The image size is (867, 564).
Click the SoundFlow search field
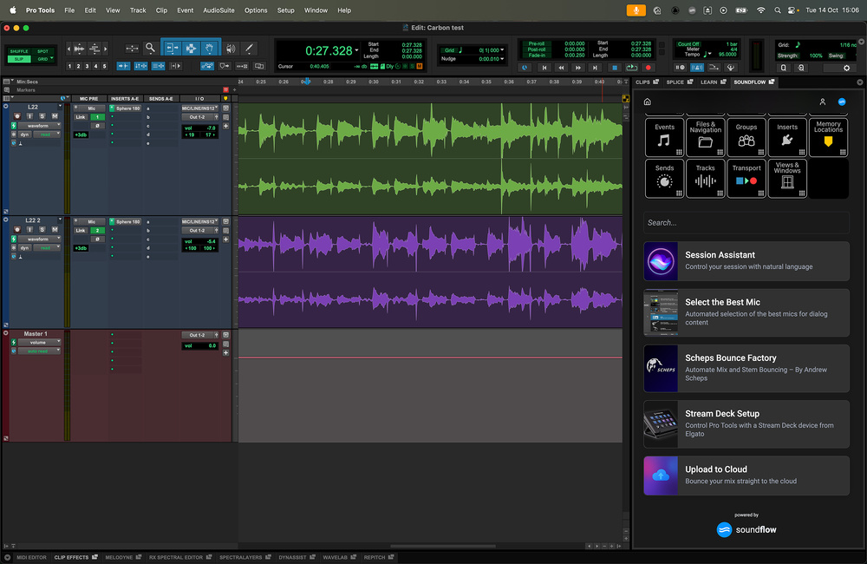click(x=746, y=223)
